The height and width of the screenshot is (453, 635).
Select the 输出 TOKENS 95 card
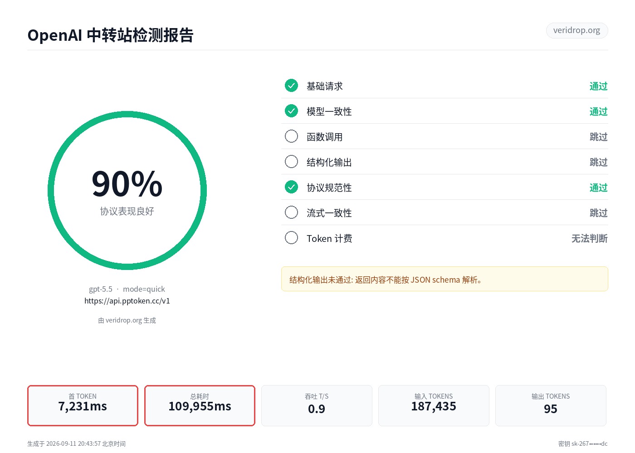click(x=551, y=405)
